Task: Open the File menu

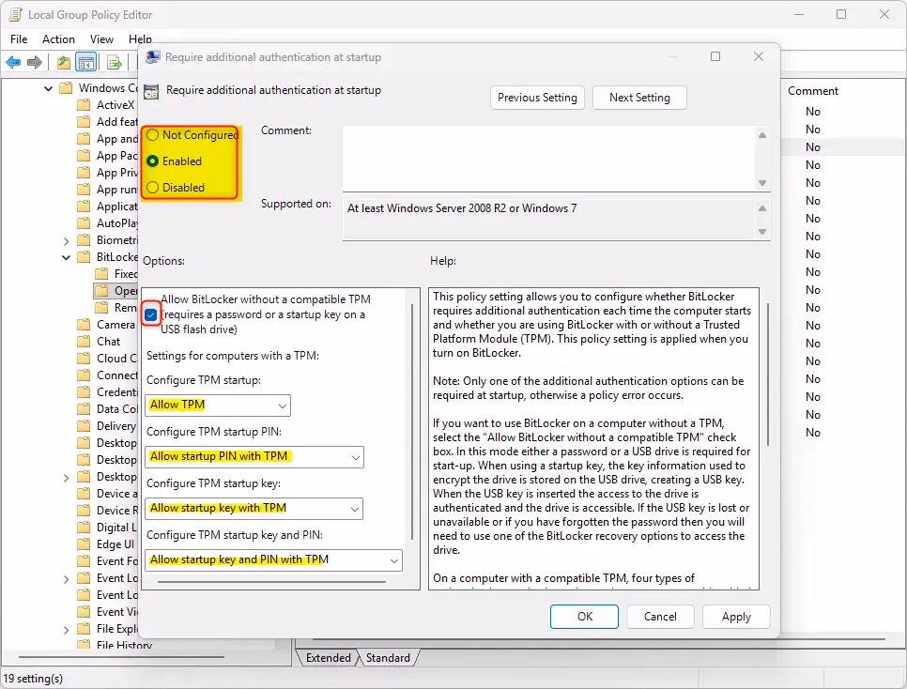Action: coord(19,38)
